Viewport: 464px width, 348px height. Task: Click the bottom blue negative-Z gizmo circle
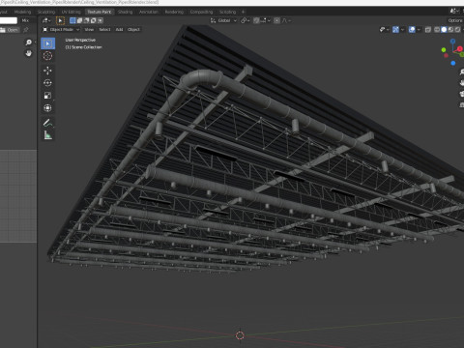(x=453, y=63)
